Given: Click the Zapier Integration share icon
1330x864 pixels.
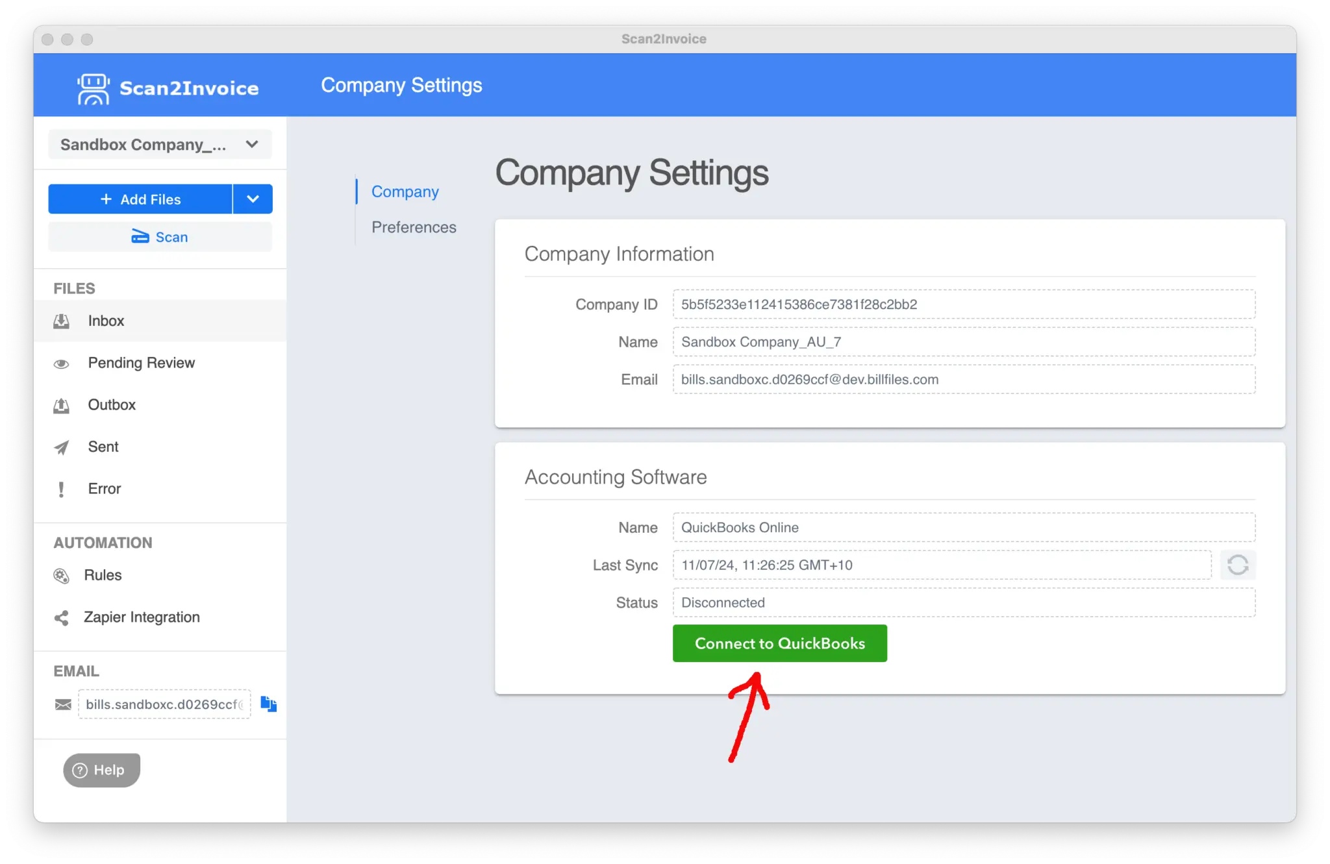Looking at the screenshot, I should (x=62, y=618).
